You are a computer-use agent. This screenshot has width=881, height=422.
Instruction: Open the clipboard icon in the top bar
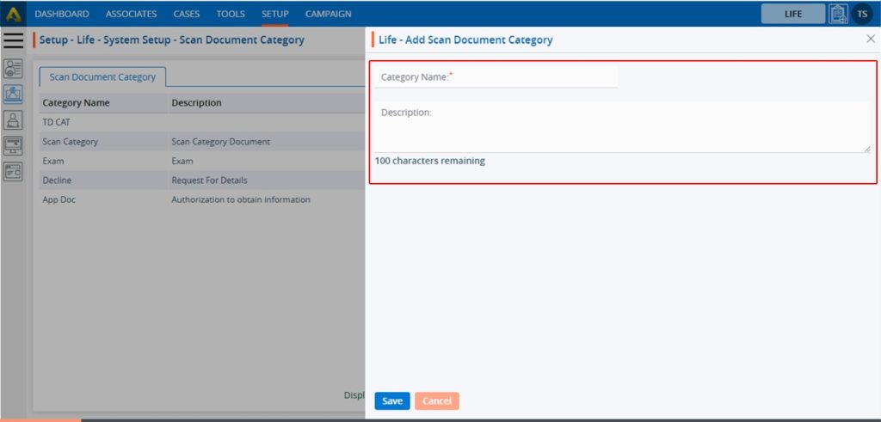tap(837, 14)
